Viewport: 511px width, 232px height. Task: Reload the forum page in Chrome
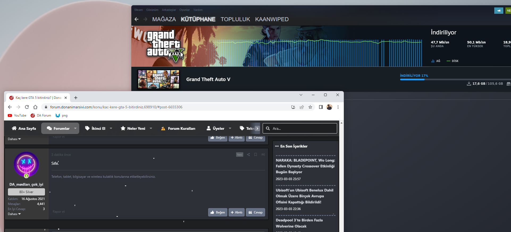coord(27,107)
